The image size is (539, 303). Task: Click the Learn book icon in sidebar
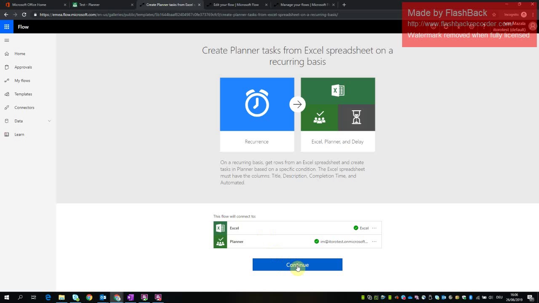(x=7, y=135)
